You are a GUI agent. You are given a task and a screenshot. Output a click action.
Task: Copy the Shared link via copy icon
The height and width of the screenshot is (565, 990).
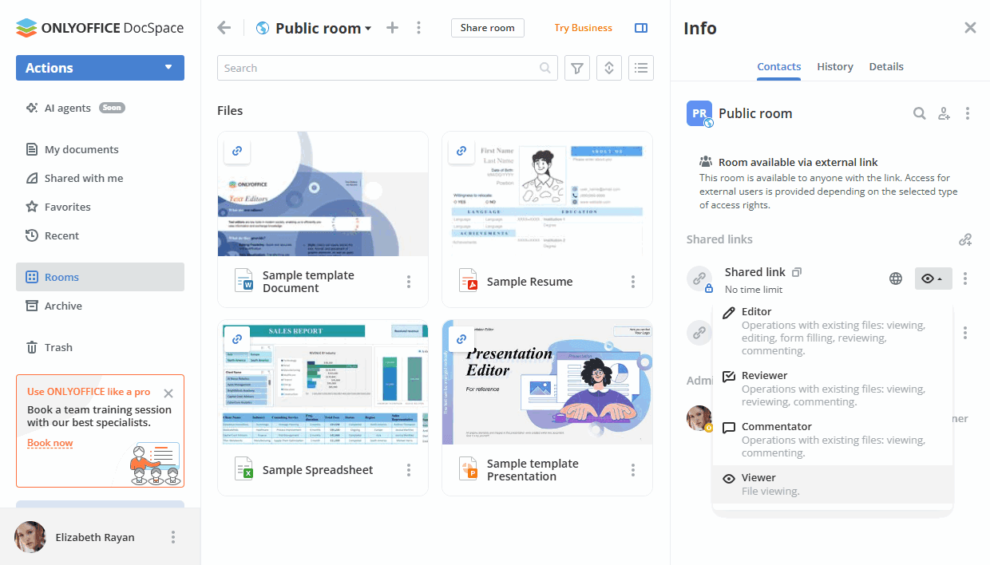tap(797, 272)
